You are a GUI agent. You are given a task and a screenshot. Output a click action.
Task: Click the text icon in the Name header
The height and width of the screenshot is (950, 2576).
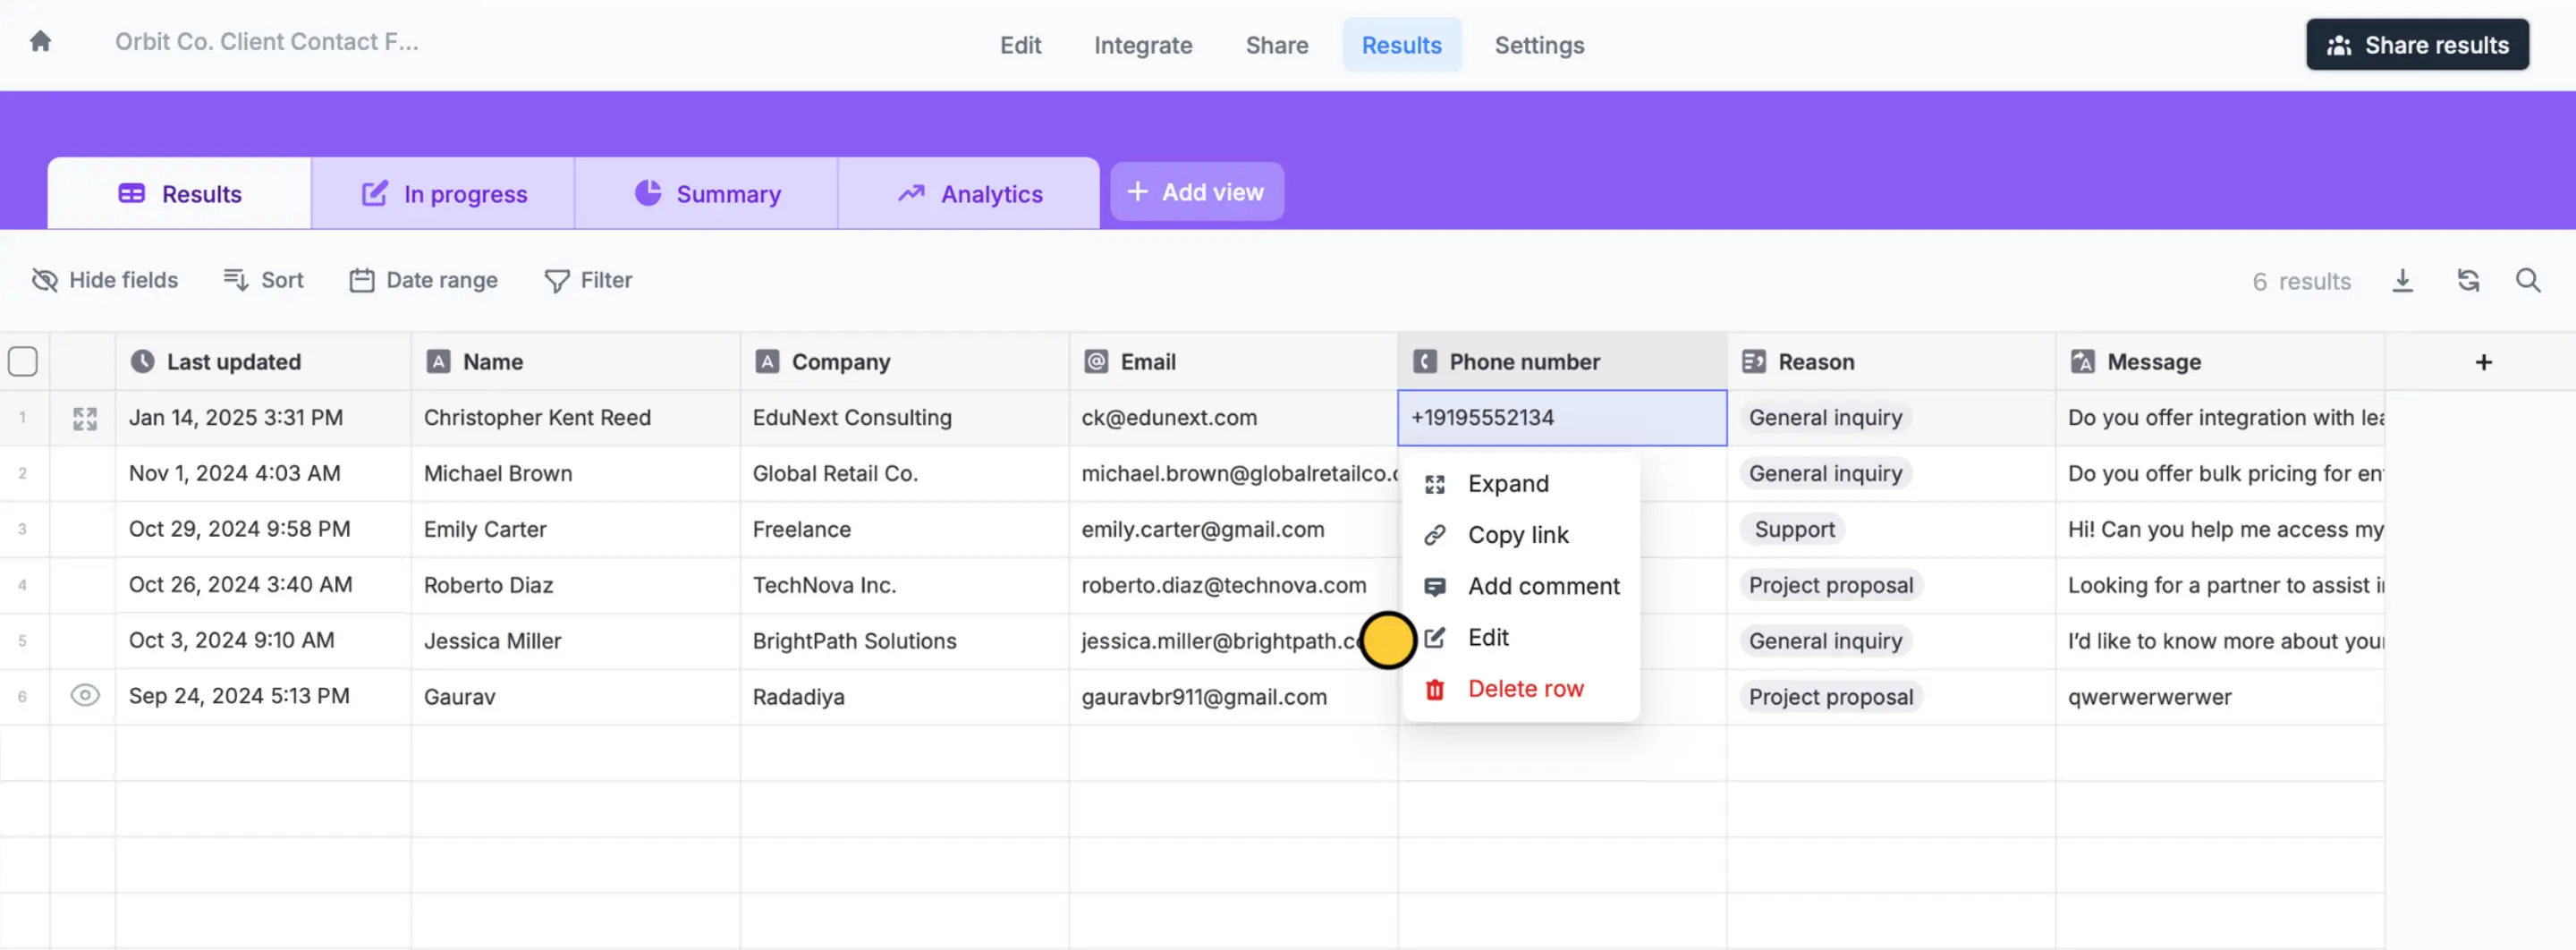[x=438, y=362]
